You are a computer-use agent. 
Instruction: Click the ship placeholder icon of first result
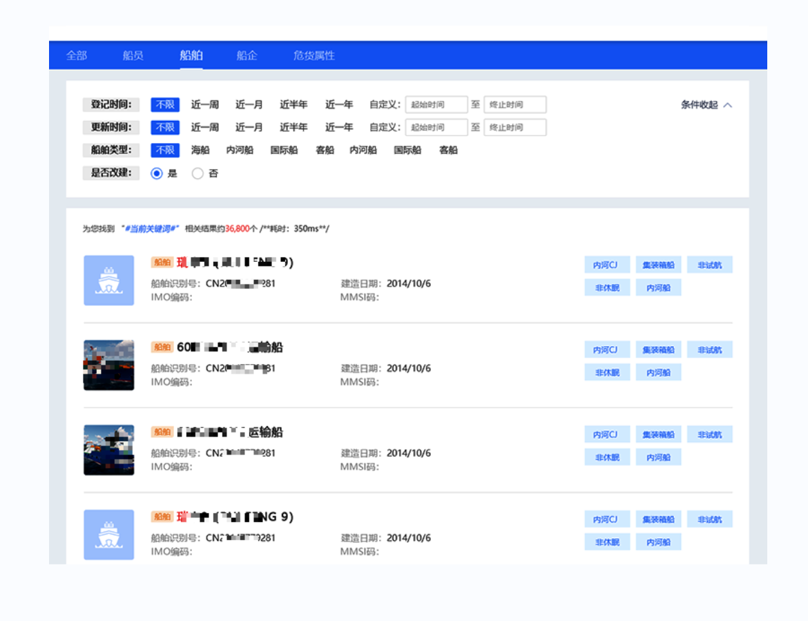click(x=109, y=280)
